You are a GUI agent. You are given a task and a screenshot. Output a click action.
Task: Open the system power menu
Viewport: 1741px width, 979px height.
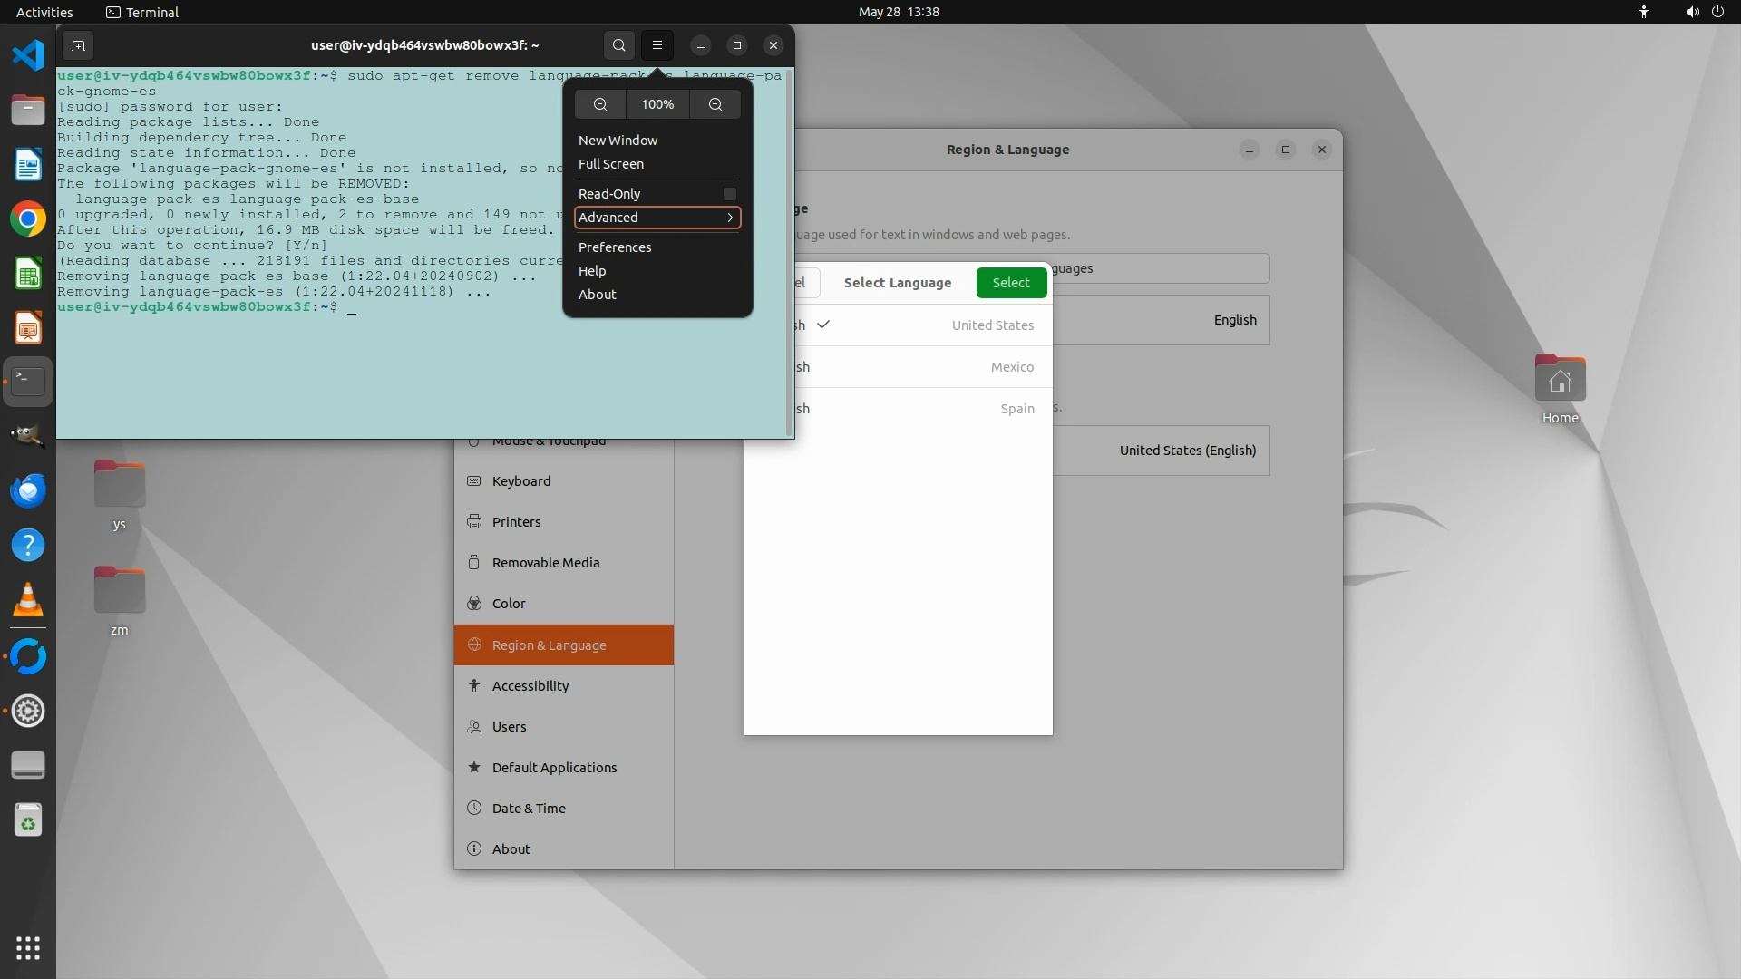(1717, 12)
